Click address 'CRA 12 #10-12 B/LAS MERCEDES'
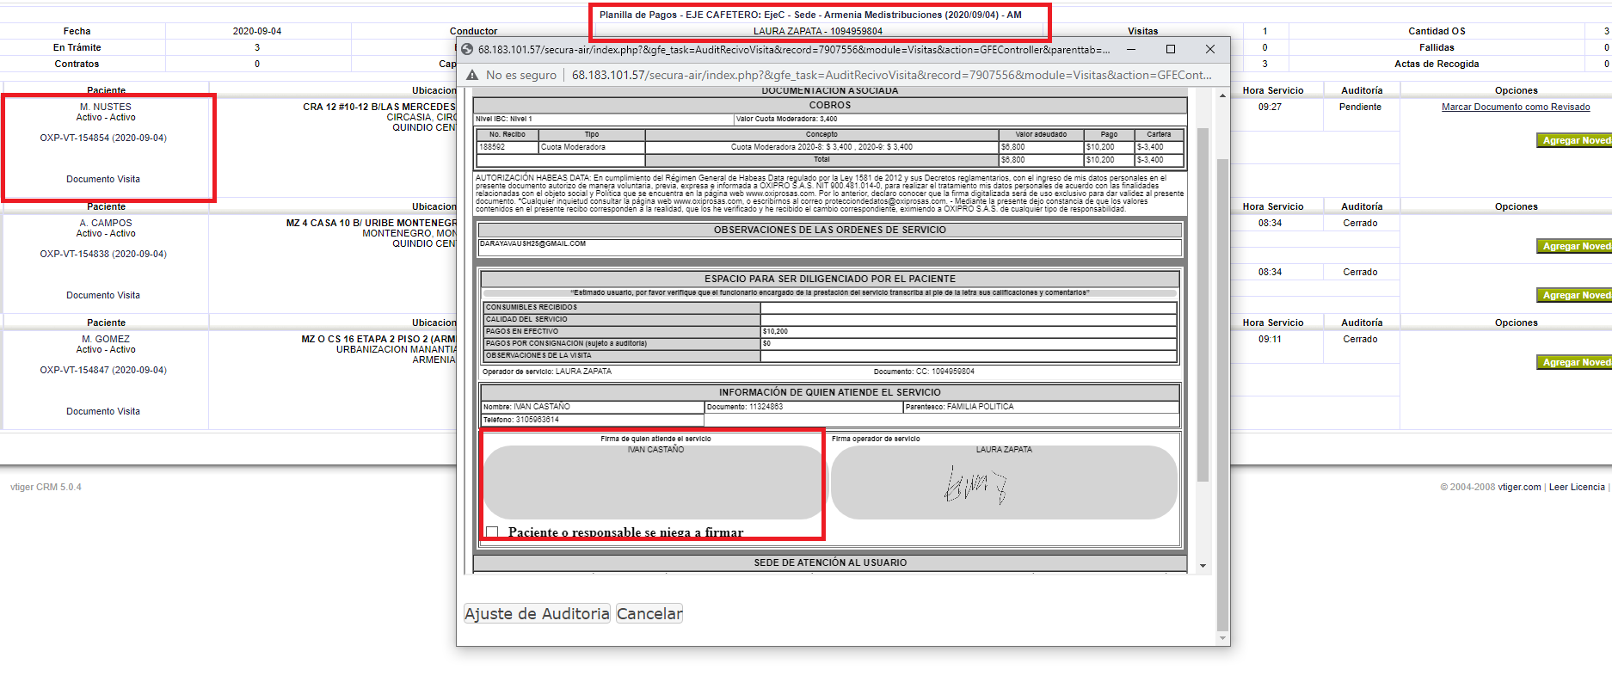The image size is (1612, 676). pos(378,107)
